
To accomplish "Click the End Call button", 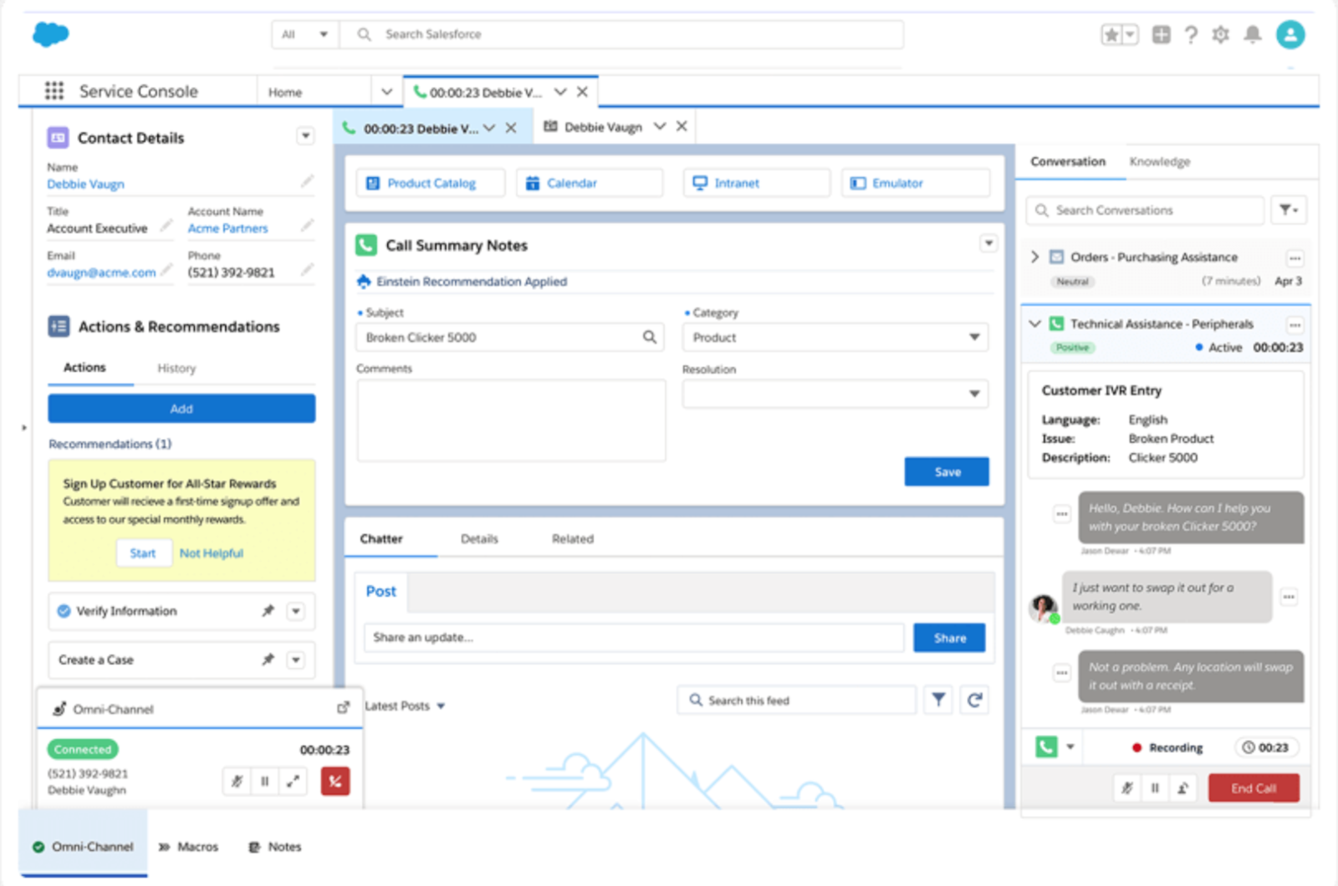I will coord(1253,787).
